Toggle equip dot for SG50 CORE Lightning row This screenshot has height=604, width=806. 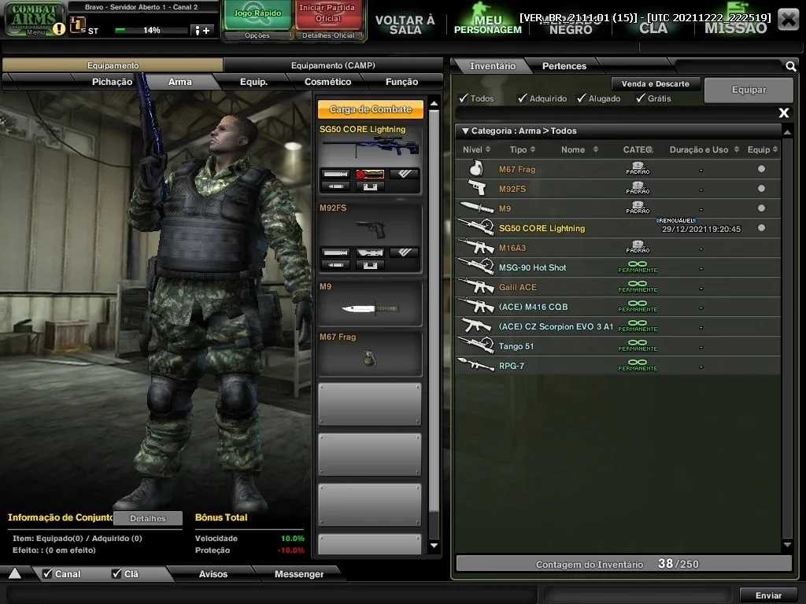click(761, 227)
